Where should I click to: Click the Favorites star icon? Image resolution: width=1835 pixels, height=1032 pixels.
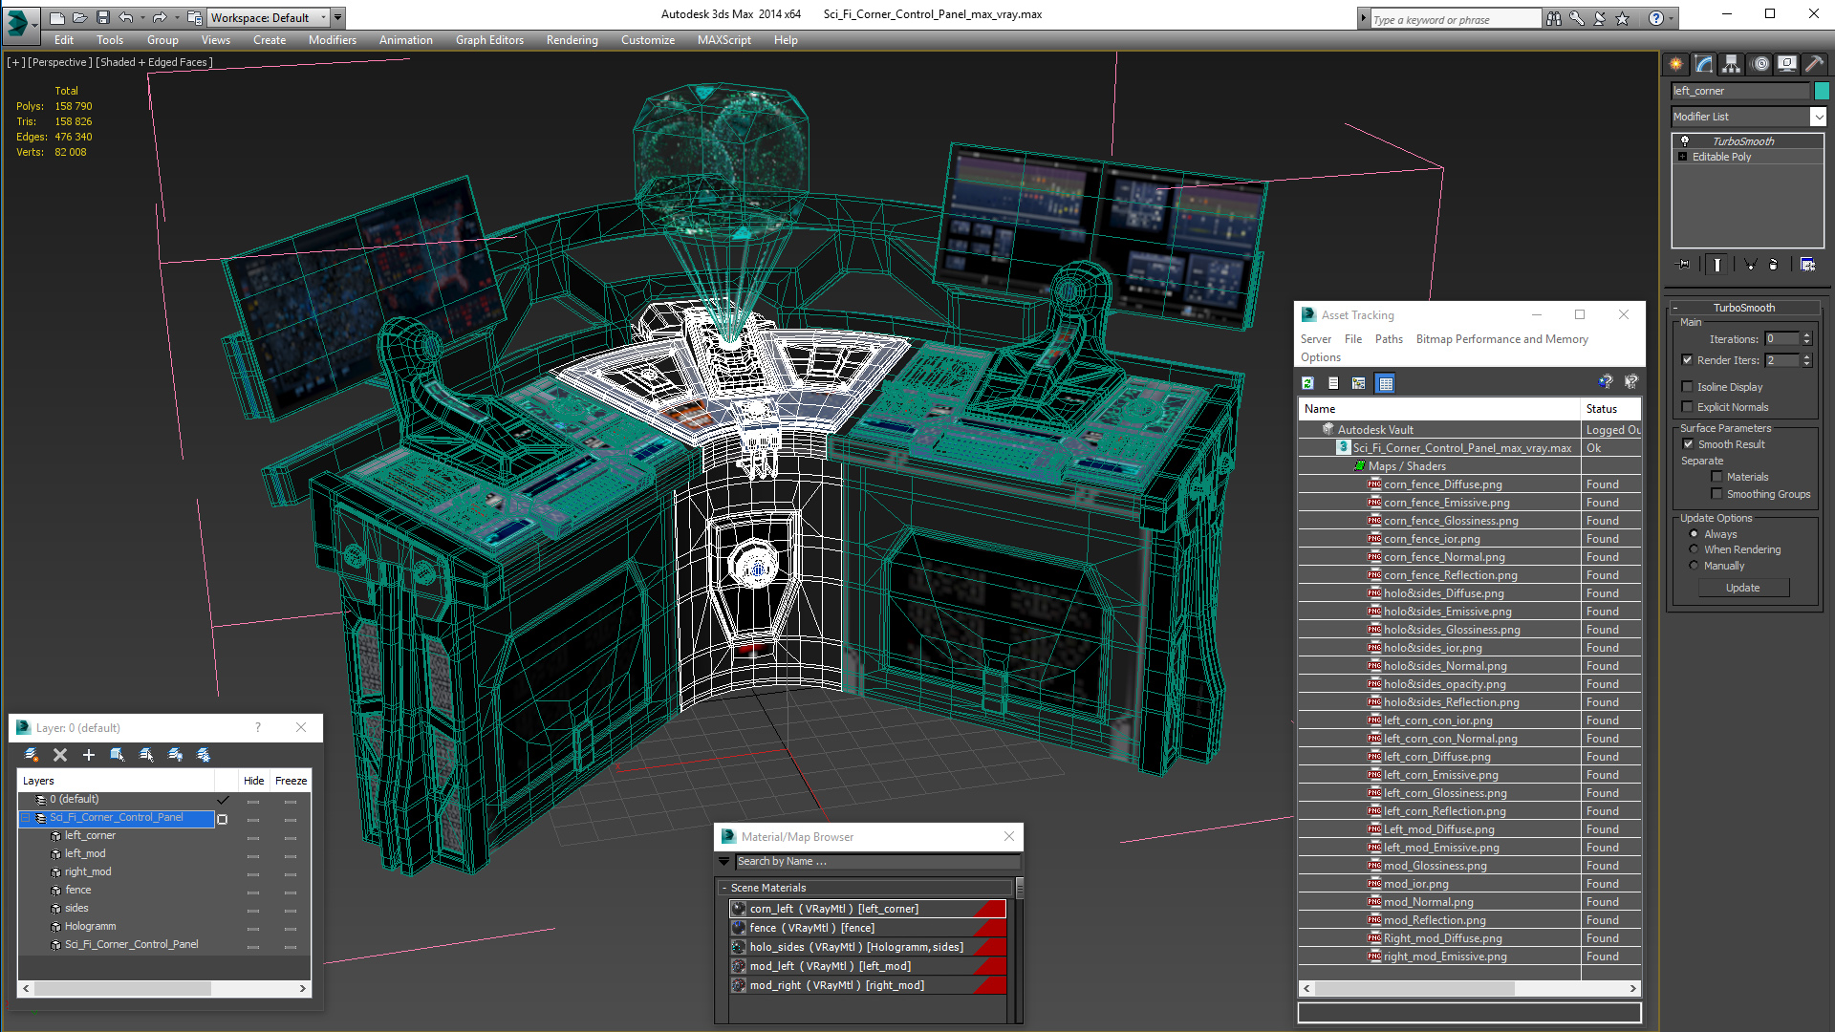tap(1623, 18)
